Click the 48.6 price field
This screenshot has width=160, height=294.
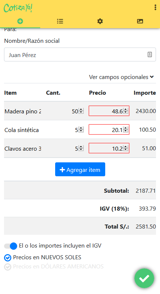tap(109, 111)
